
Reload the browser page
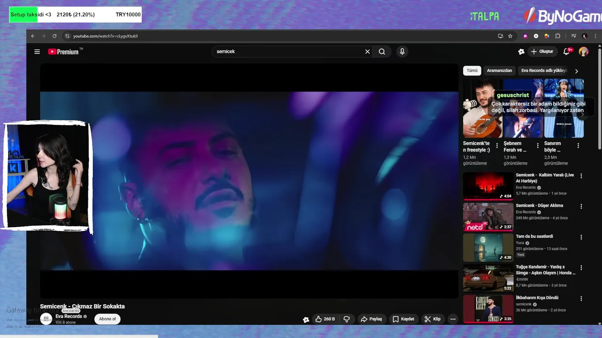(55, 36)
